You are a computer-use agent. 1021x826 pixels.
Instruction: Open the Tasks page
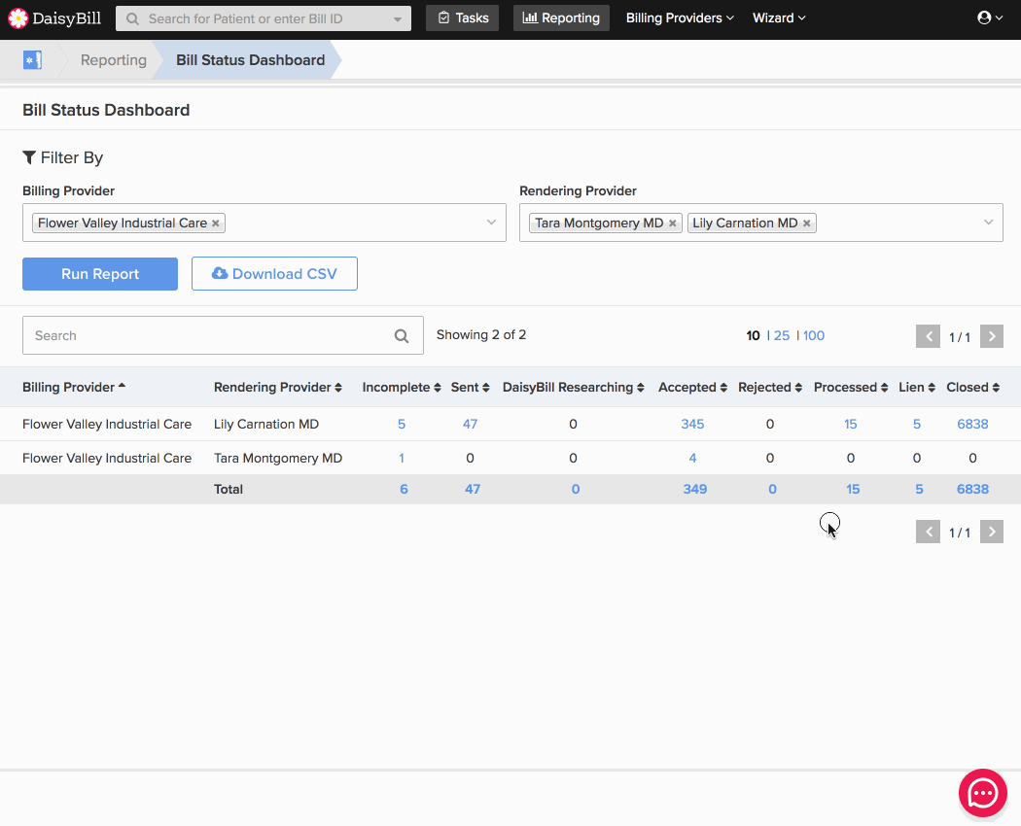[462, 18]
